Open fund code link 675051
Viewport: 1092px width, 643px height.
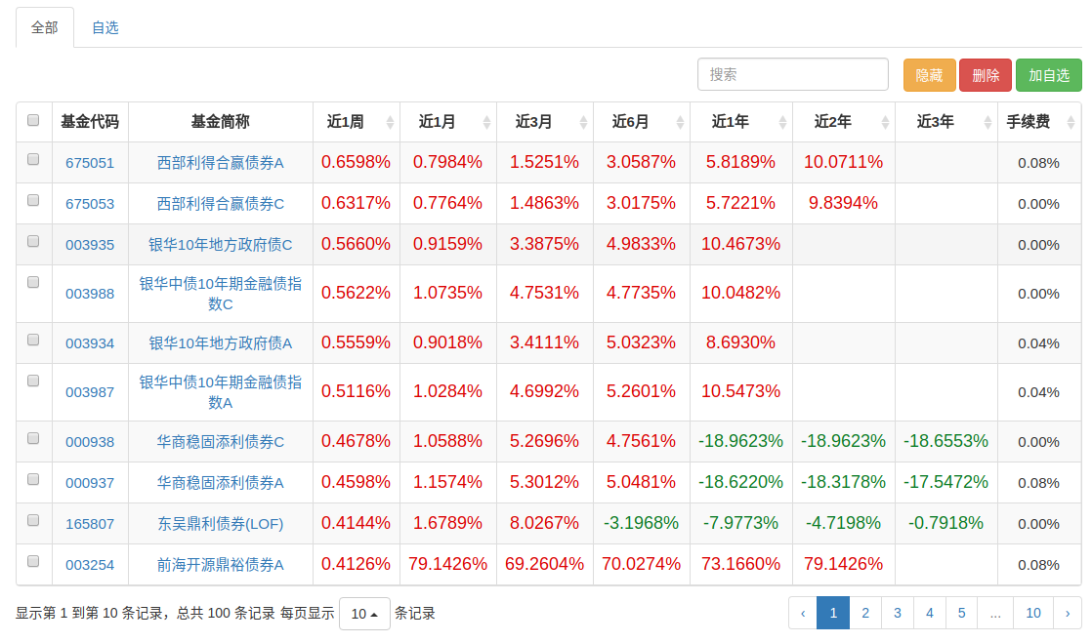[90, 163]
